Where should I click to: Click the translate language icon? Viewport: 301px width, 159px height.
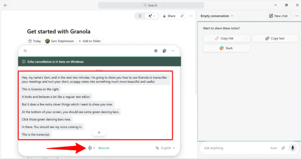click(x=157, y=148)
